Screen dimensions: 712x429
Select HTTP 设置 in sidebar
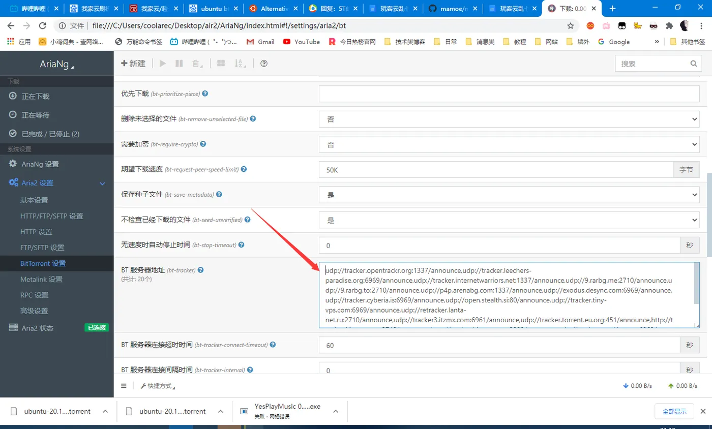pyautogui.click(x=36, y=232)
